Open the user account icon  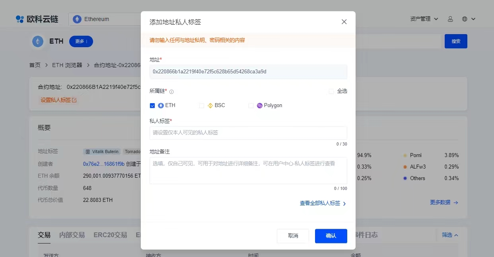pos(450,19)
